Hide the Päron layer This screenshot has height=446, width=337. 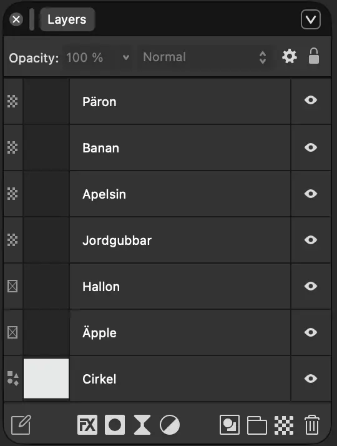311,100
